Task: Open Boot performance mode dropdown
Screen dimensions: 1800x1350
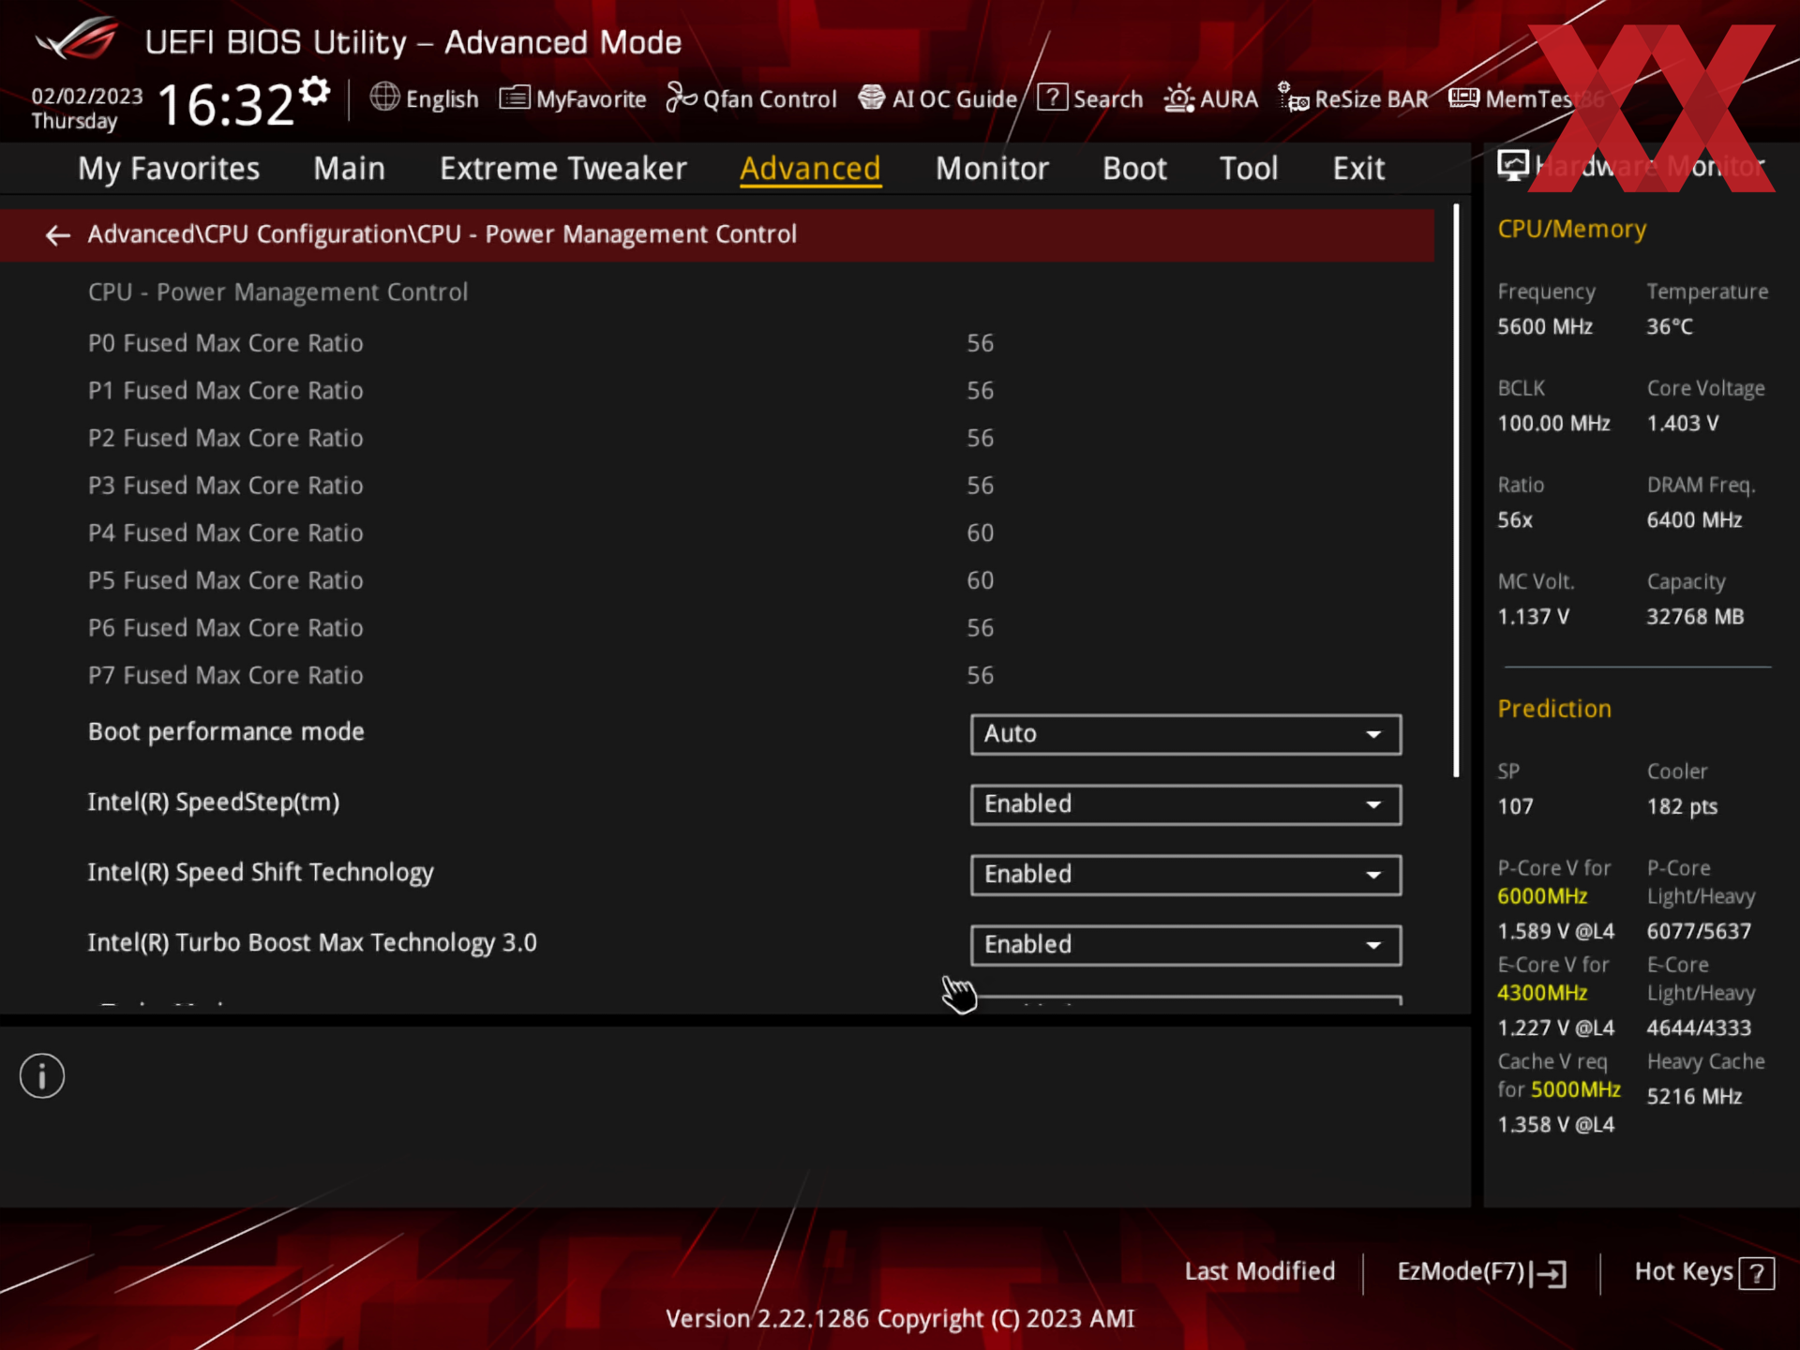Action: 1186,734
